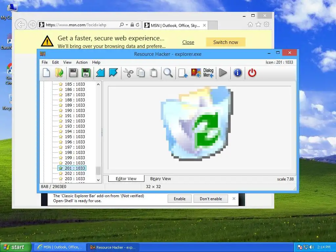Open the File menu in Resource Hacker
This screenshot has height=252, width=336.
[x=45, y=62]
